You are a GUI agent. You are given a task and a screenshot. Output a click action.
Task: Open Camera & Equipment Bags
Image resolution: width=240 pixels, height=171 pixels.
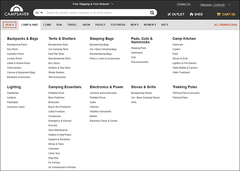pos(21,72)
